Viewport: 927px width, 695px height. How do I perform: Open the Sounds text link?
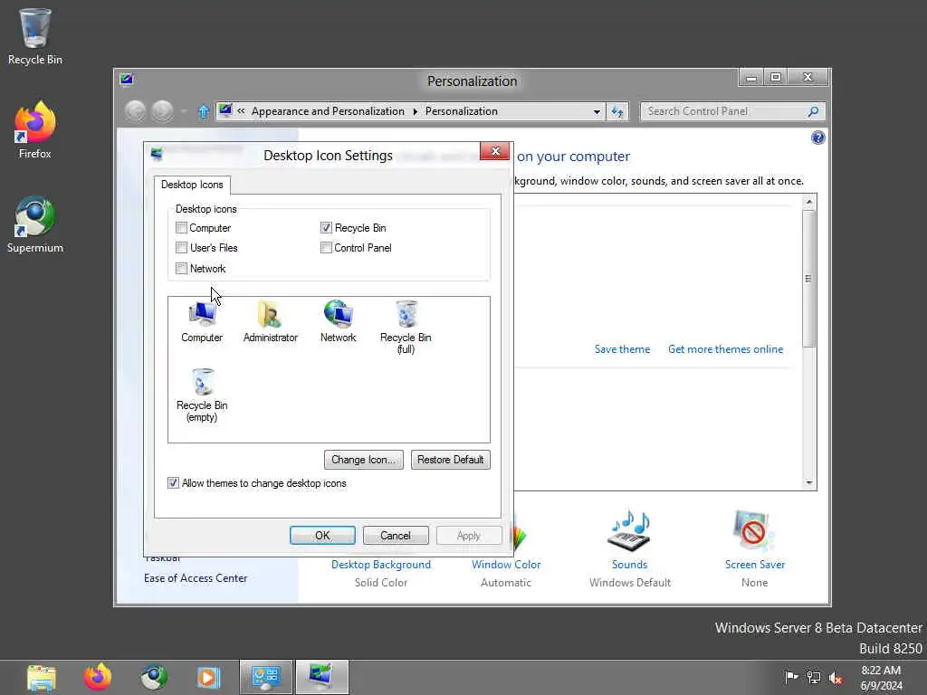629,565
